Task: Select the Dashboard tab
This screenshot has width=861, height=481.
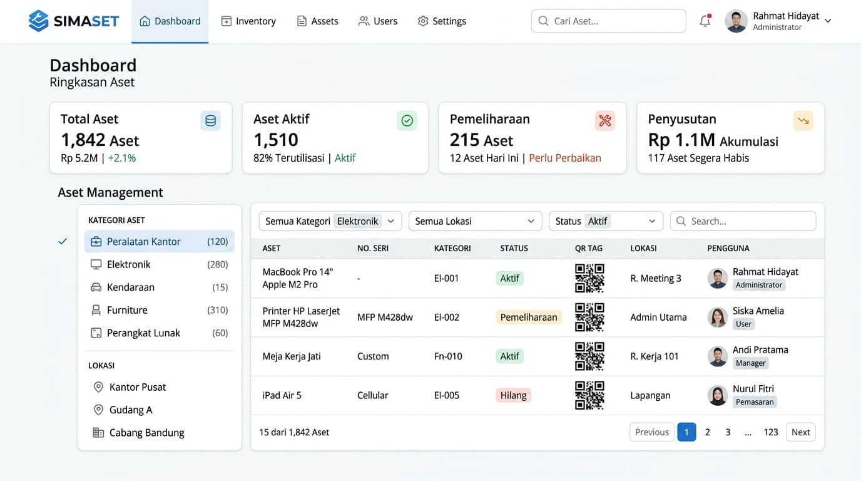Action: [x=170, y=21]
